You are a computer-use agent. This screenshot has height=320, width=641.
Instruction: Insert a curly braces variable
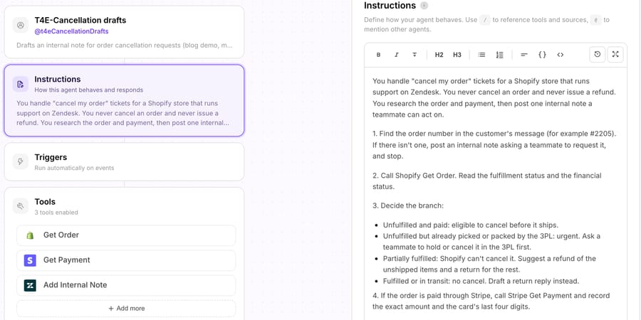click(x=542, y=55)
